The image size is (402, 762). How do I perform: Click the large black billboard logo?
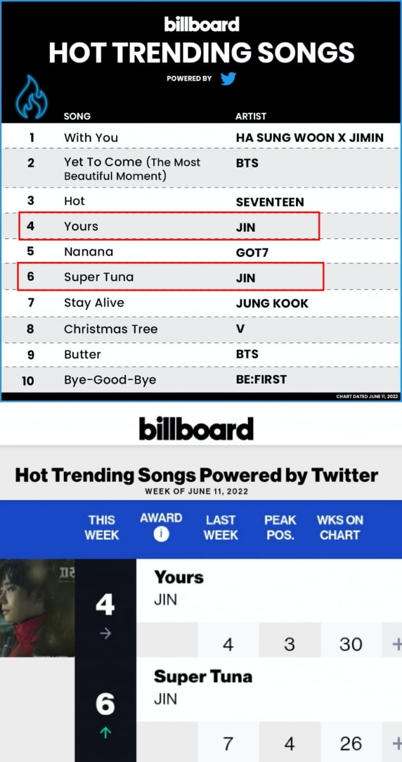196,428
